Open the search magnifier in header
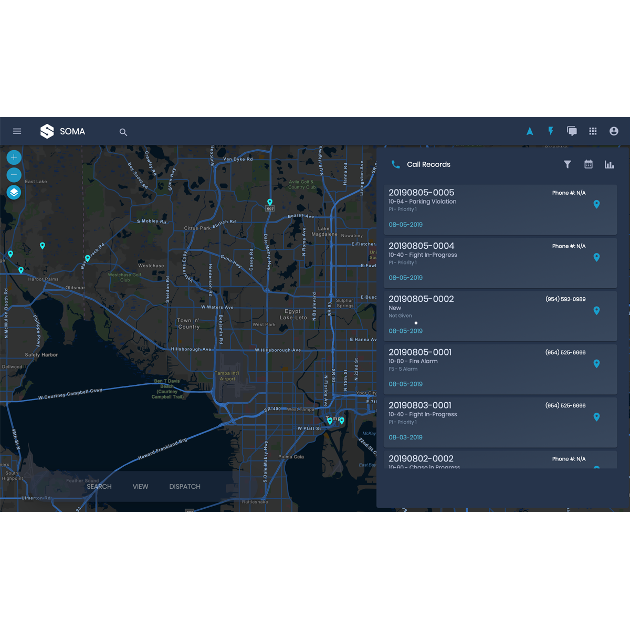This screenshot has width=630, height=630. point(123,132)
